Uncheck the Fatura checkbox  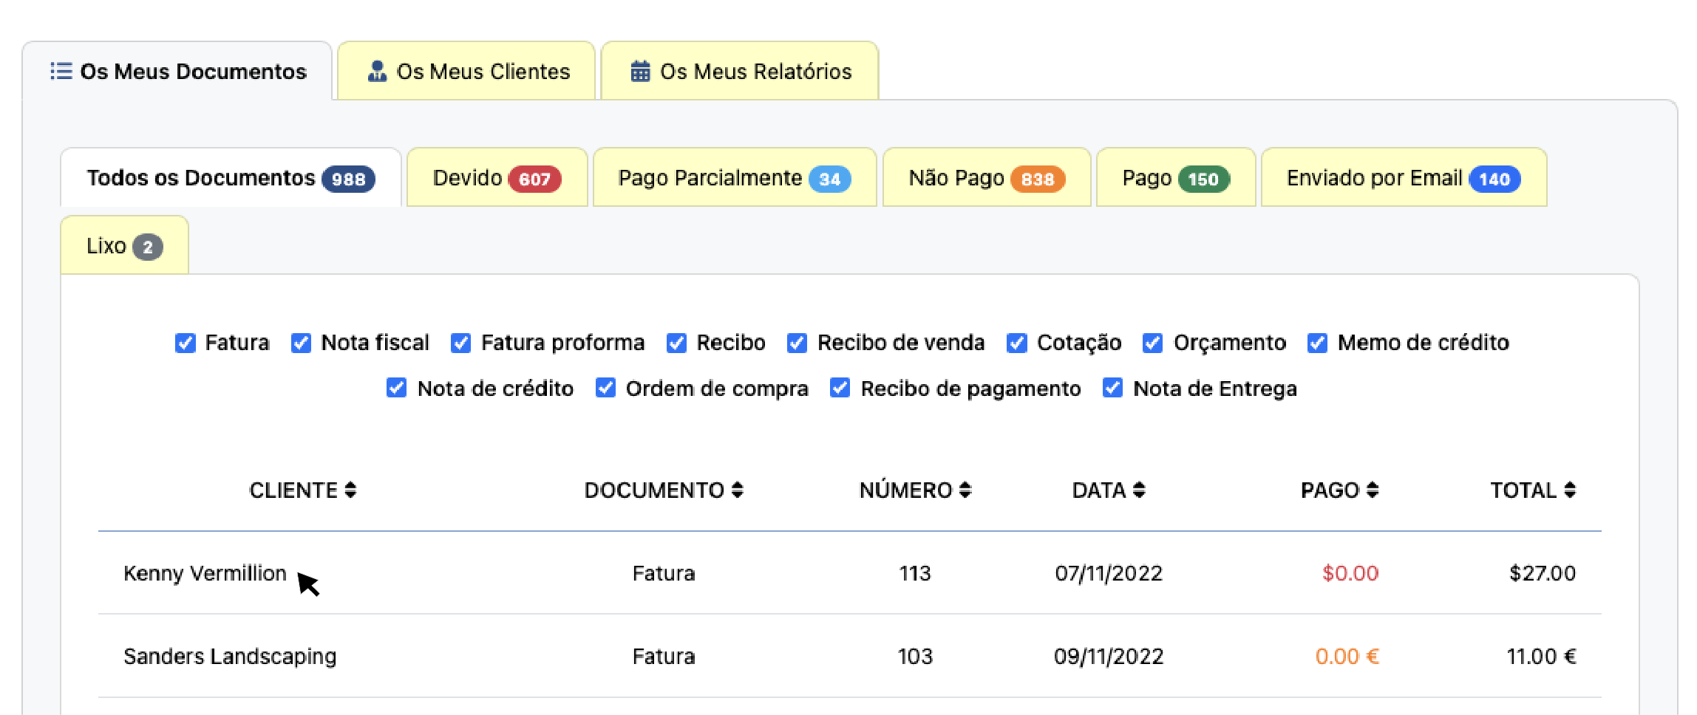[x=185, y=343]
